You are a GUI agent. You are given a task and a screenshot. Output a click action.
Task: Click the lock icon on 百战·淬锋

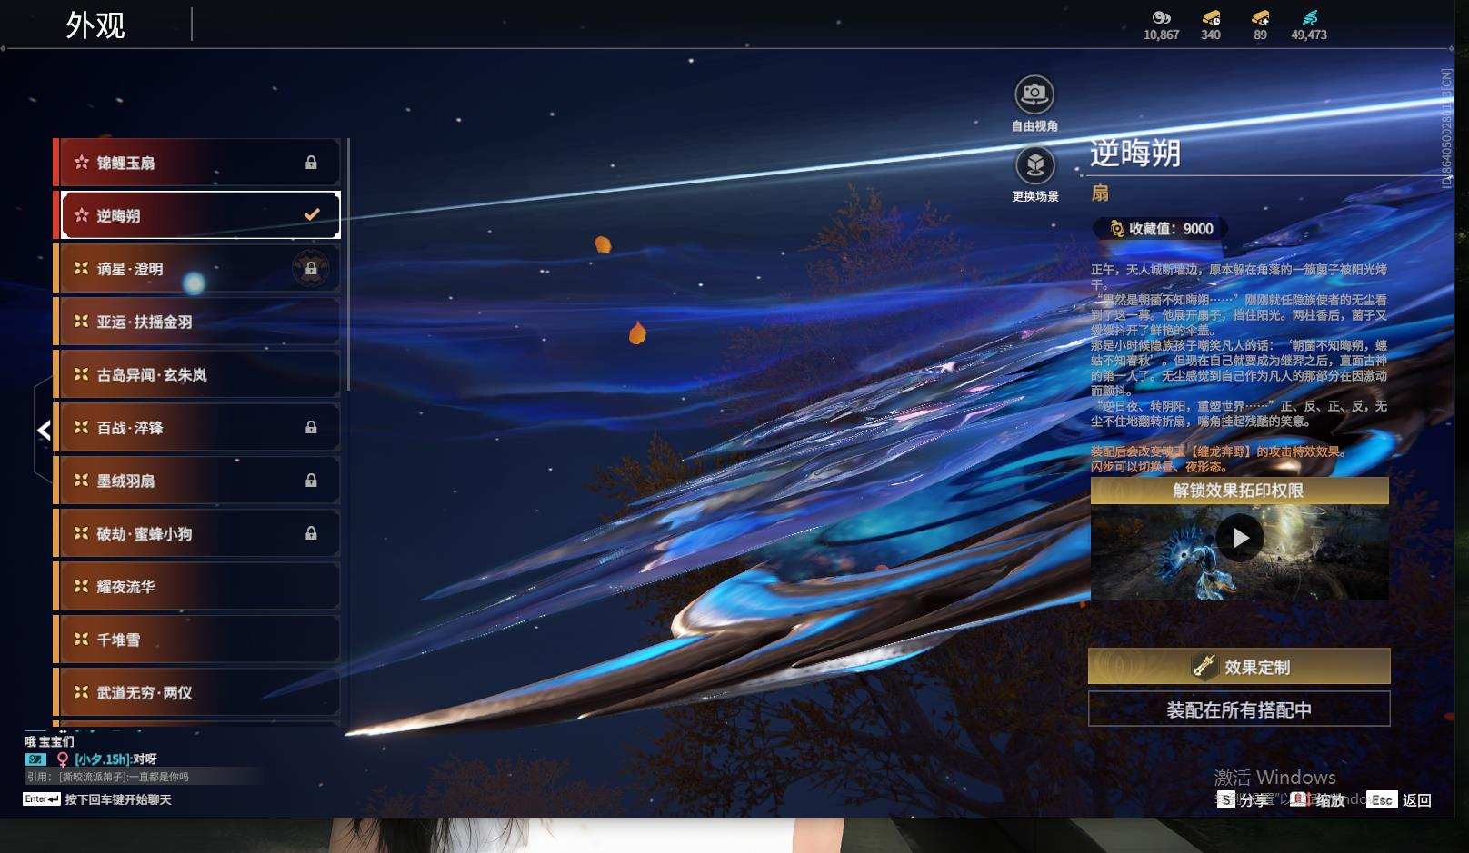[x=311, y=427]
